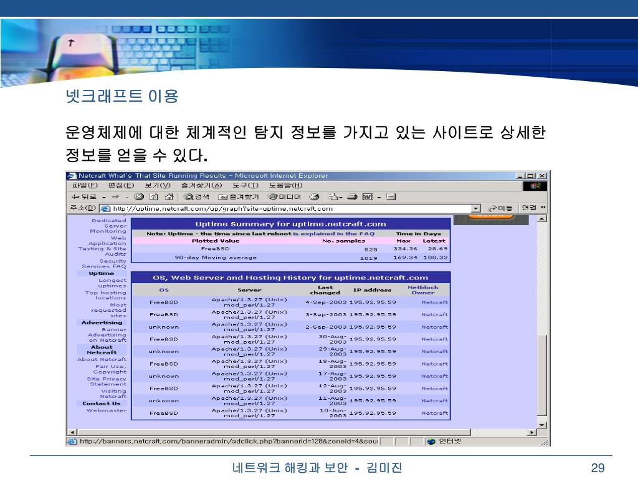Open the Mail button dropdown arrow
This screenshot has width=638, height=479.
[341, 197]
